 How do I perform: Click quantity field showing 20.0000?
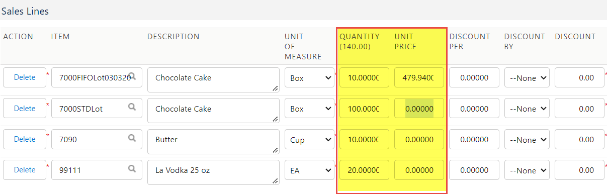point(364,170)
